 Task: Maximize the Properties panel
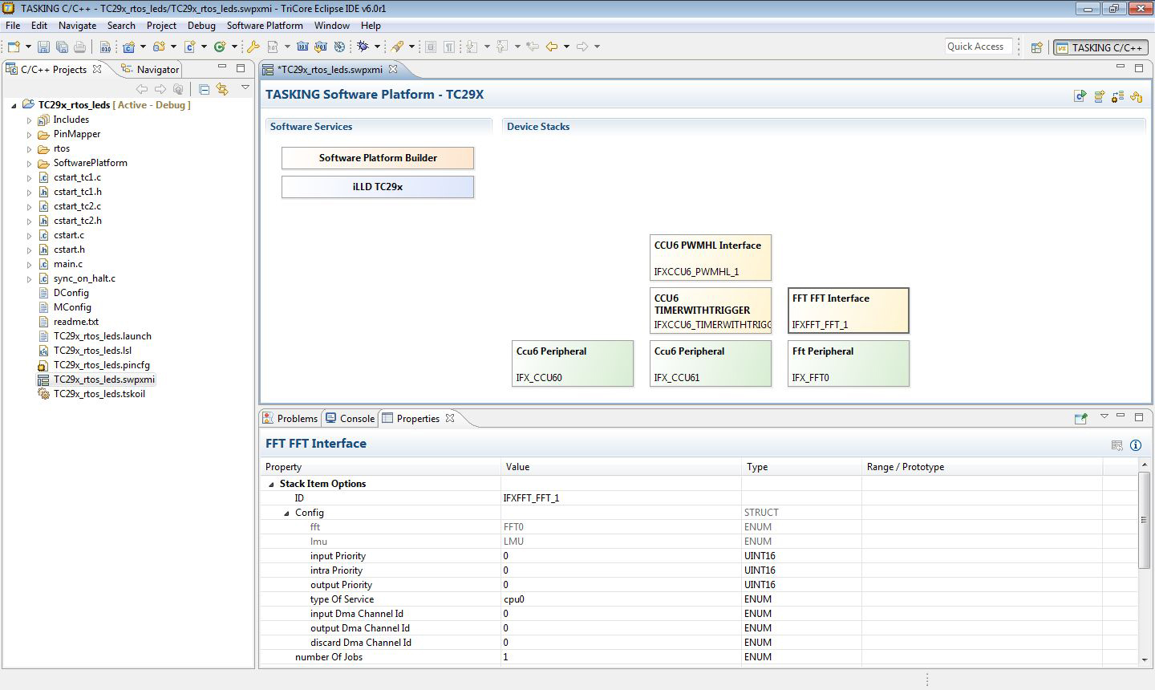pyautogui.click(x=1139, y=416)
